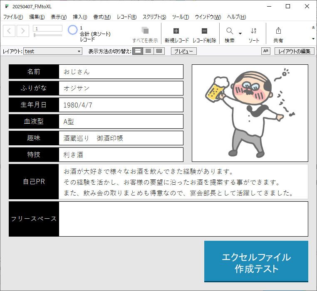Click エクセルファイル作成テスト button
Image resolution: width=317 pixels, height=291 pixels.
pos(256,262)
